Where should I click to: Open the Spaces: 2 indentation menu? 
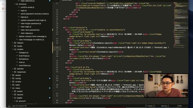165,106
